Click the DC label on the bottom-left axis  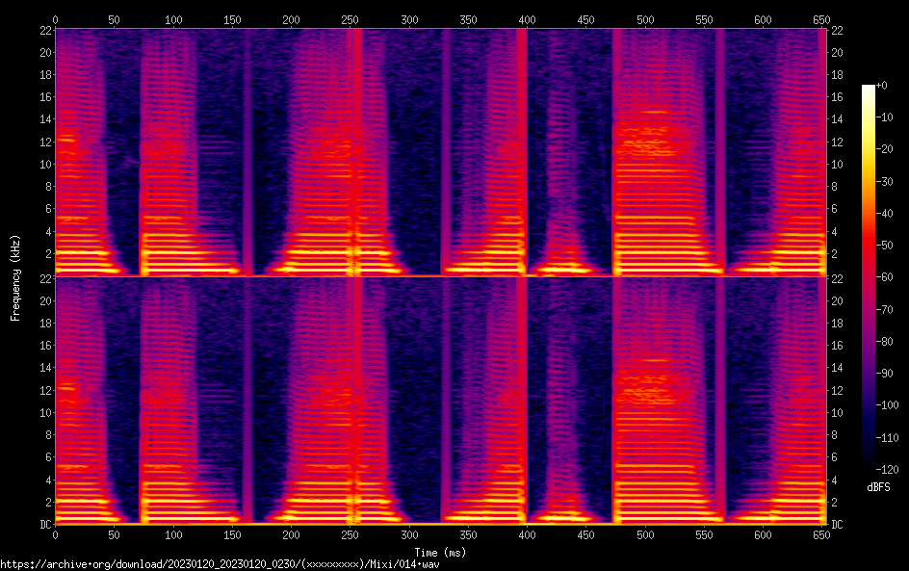tap(42, 525)
